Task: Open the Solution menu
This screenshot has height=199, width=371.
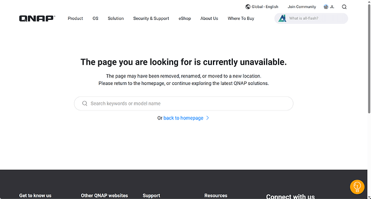Action: point(116,18)
